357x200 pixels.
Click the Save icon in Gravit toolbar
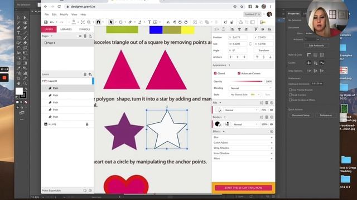46,22
